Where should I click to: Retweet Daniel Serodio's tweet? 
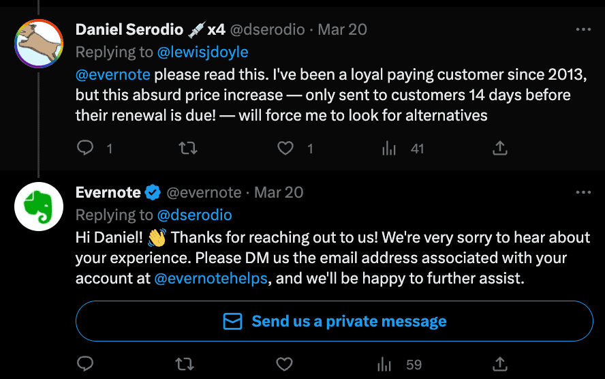click(185, 147)
